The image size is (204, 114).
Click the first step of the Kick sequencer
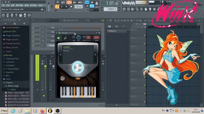[x=64, y=28]
